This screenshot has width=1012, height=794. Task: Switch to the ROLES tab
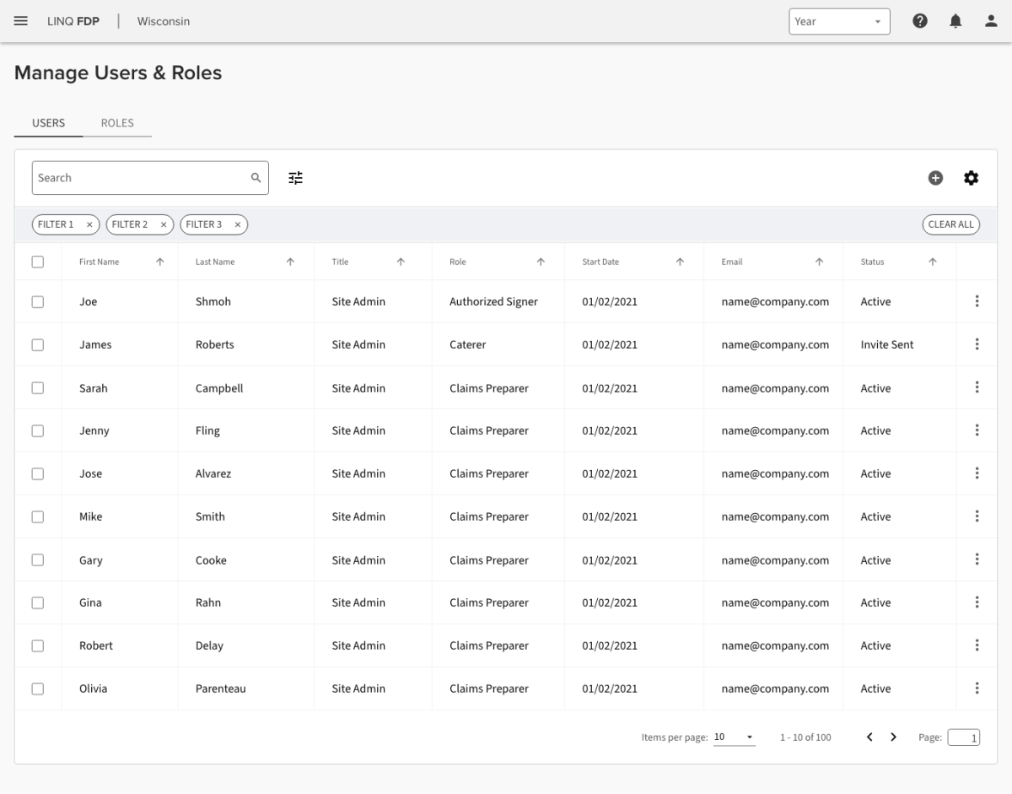tap(117, 123)
